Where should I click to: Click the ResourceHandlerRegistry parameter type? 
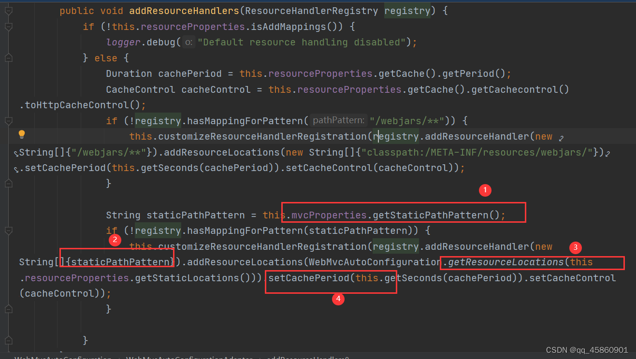pyautogui.click(x=312, y=11)
